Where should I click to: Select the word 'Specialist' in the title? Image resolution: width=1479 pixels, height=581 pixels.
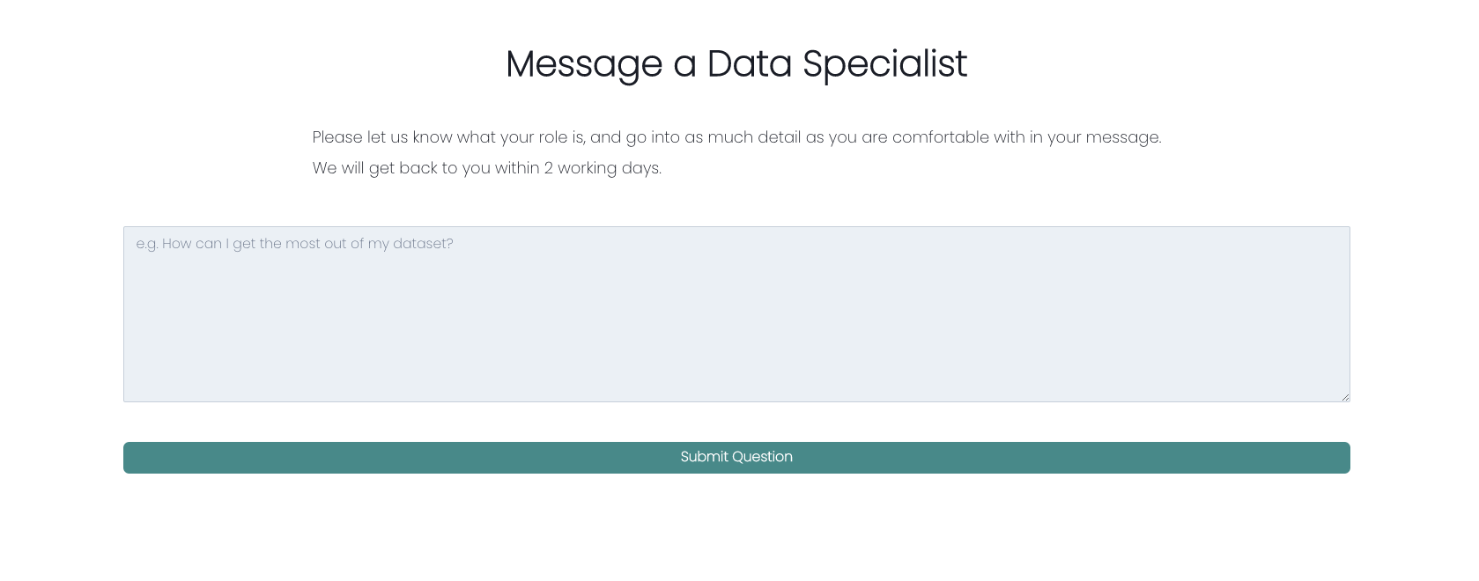coord(884,63)
